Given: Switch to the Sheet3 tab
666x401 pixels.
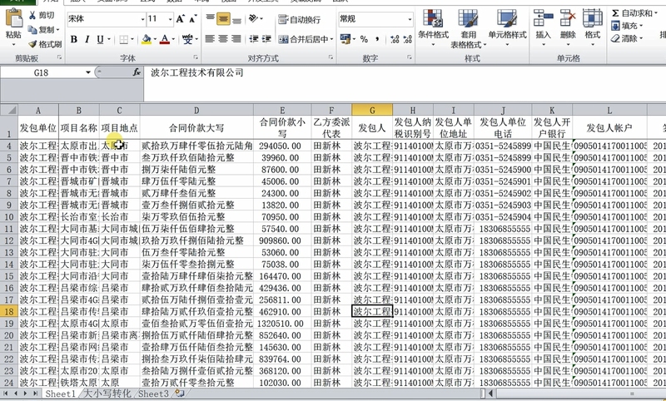Looking at the screenshot, I should click(153, 394).
